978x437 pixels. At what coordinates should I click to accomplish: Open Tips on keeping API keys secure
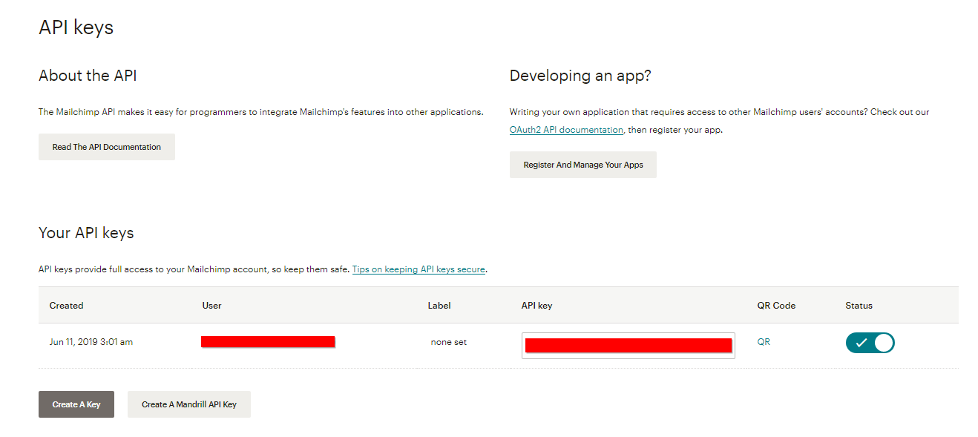419,269
